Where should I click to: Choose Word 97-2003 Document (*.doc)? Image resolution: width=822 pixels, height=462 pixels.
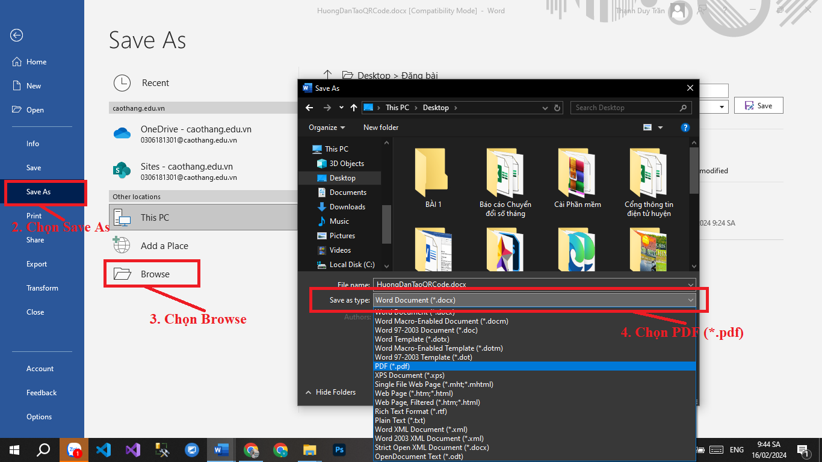[534, 330]
